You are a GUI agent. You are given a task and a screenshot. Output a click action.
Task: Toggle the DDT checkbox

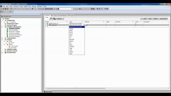click(148, 19)
